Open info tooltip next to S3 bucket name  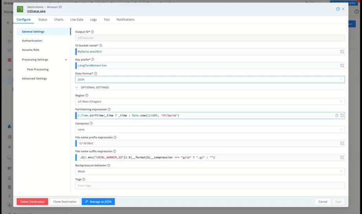101,46
